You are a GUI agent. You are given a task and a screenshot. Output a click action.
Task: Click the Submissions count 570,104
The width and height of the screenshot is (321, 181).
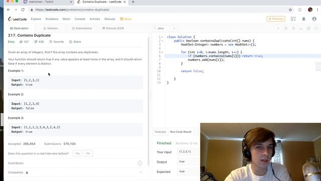[69, 144]
